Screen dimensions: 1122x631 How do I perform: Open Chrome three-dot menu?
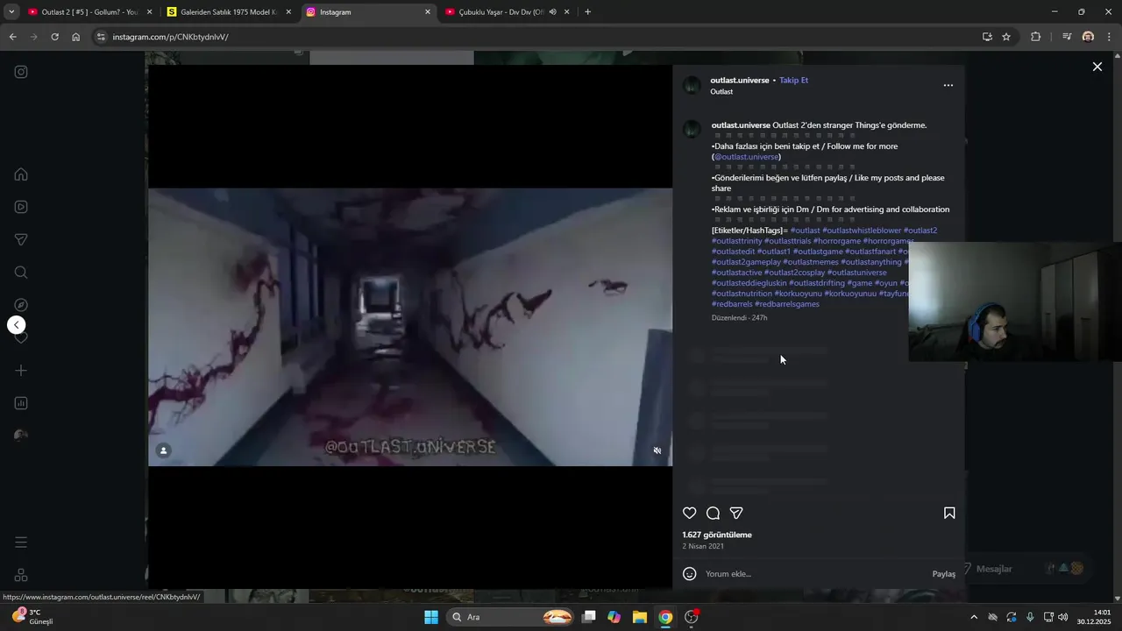[1110, 37]
